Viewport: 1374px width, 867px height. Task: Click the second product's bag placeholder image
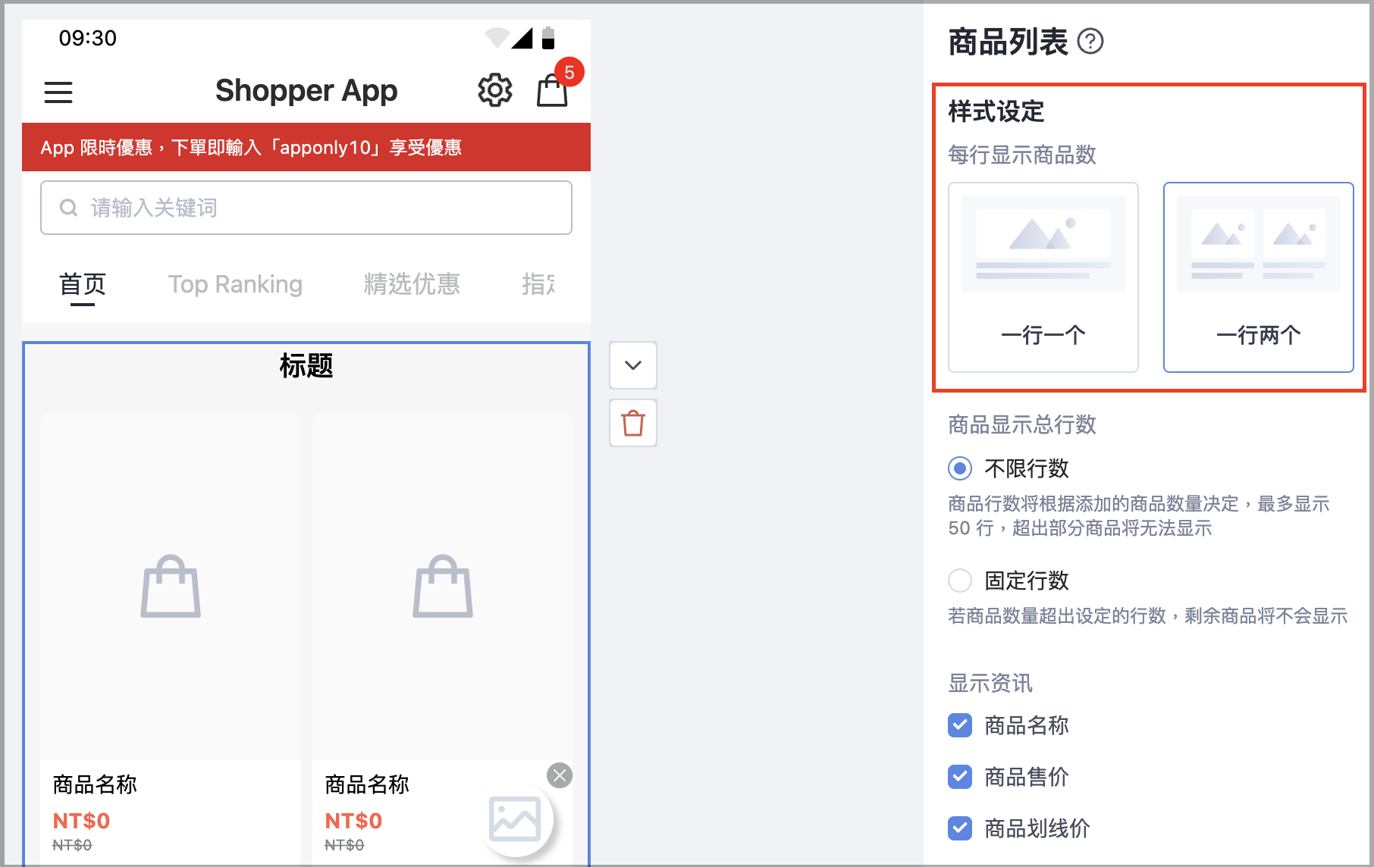point(443,587)
